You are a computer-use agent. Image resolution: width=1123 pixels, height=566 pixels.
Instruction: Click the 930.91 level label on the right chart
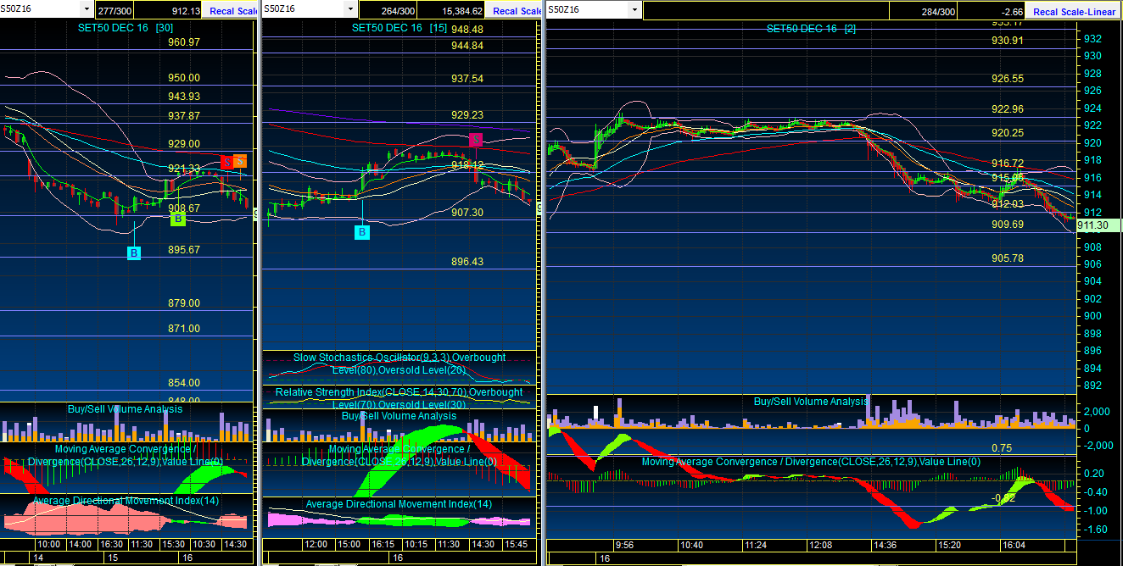(1008, 41)
